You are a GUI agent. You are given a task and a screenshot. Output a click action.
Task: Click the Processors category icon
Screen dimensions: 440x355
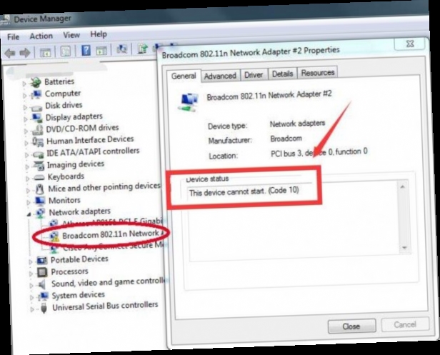[42, 272]
